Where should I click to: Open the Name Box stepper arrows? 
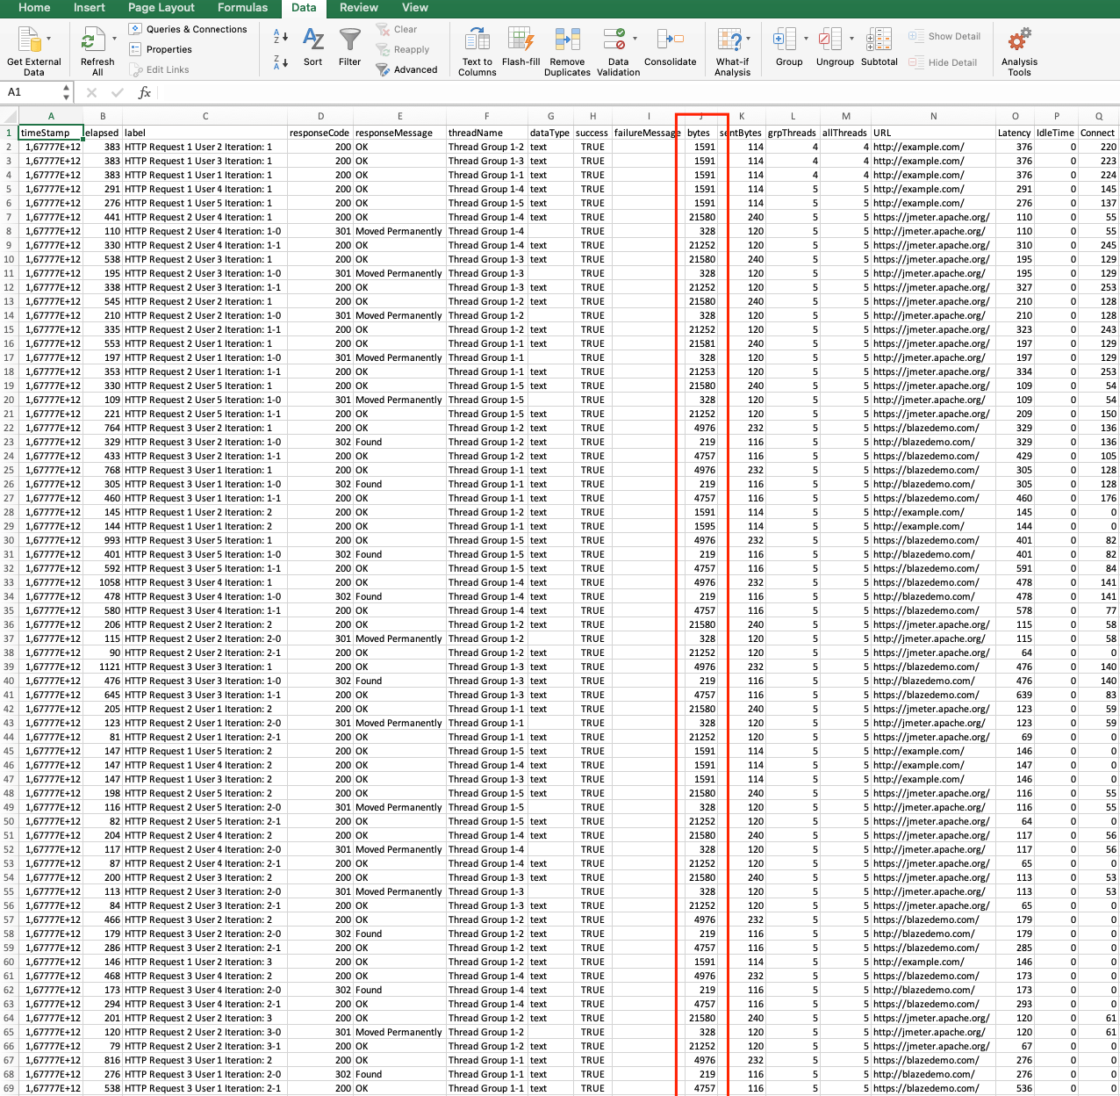pyautogui.click(x=67, y=92)
